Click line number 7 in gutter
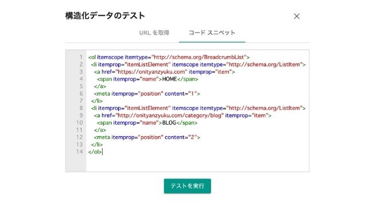367x206 pixels. 81,101
